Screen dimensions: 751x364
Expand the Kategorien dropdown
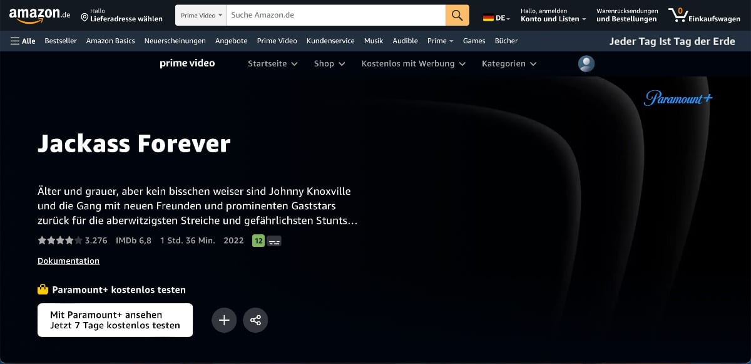509,63
